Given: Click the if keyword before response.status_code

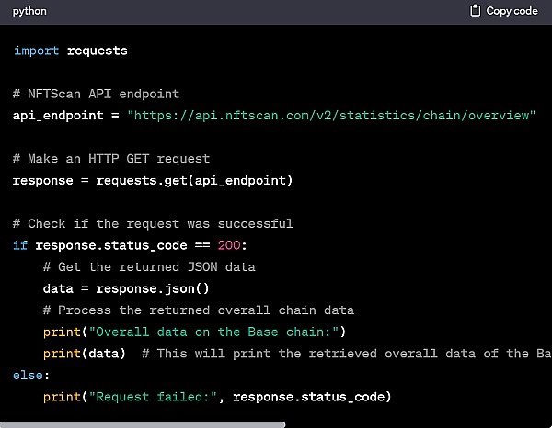Looking at the screenshot, I should point(20,245).
